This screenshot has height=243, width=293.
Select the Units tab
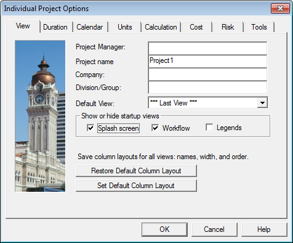[125, 27]
